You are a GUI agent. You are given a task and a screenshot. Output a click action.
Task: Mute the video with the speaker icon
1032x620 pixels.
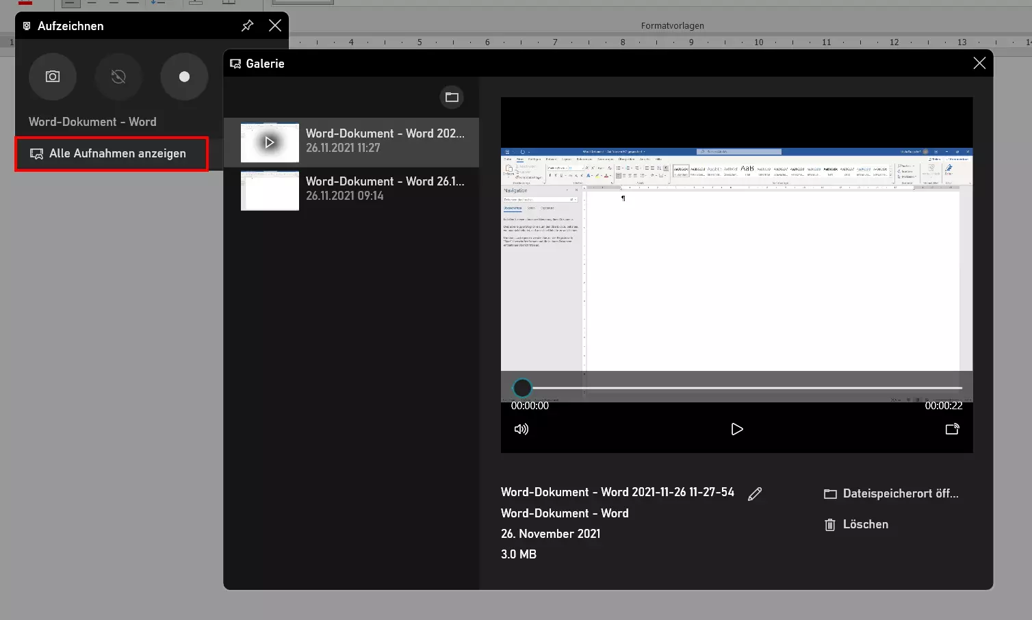coord(521,429)
